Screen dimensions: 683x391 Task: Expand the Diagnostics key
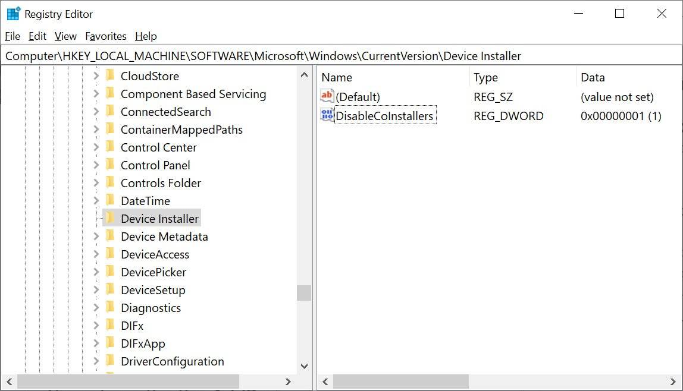(x=96, y=307)
